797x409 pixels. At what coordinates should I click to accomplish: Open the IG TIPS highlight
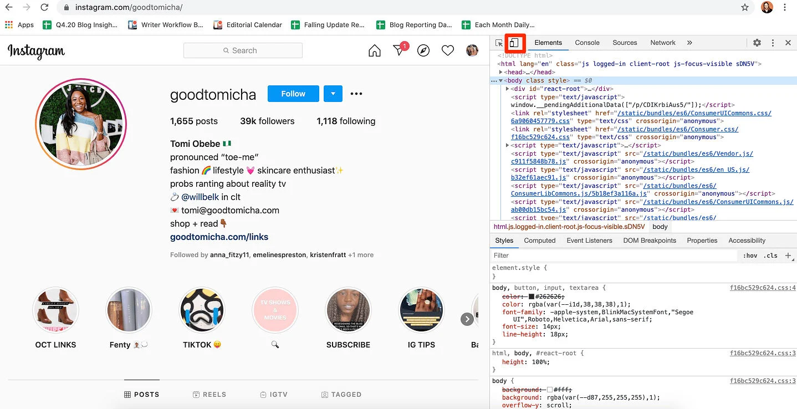[x=421, y=310]
